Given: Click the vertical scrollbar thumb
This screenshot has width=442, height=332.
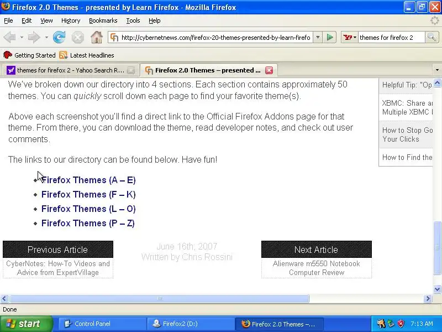Looking at the screenshot, I should (x=437, y=247).
